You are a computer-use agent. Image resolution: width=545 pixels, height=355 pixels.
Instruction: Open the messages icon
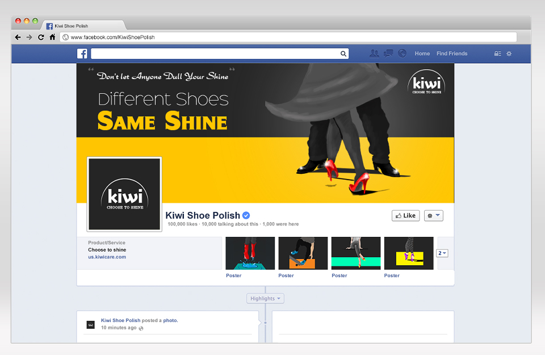coord(388,53)
